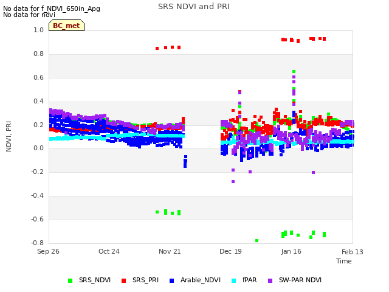Click the Feb 13 axis tick label
This screenshot has width=389, height=292.
tap(353, 252)
